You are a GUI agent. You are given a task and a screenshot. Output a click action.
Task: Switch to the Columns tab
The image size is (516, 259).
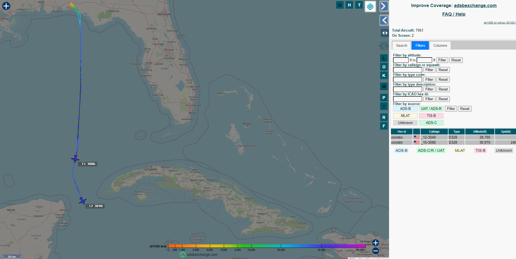pyautogui.click(x=440, y=45)
